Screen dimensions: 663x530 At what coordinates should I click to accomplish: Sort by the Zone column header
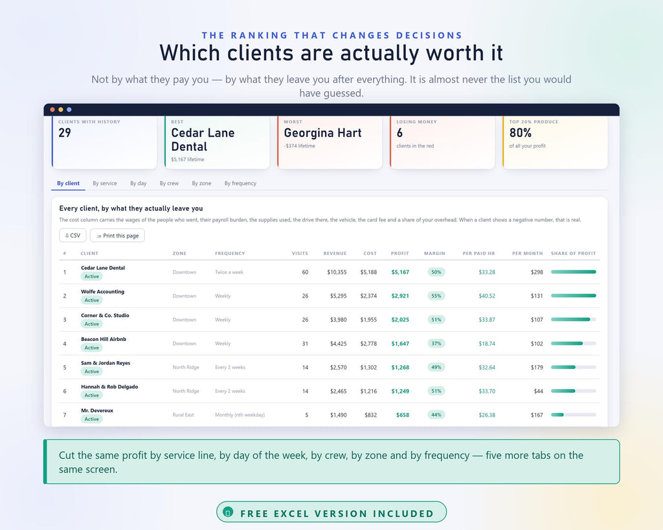click(179, 253)
